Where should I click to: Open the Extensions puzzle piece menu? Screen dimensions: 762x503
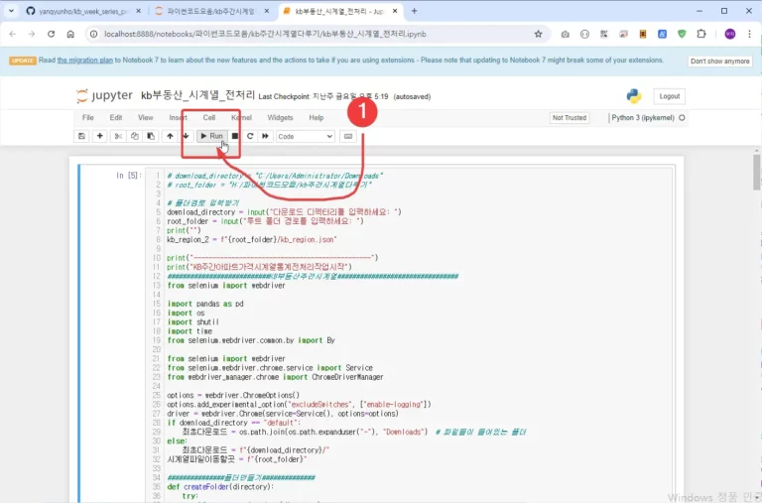pyautogui.click(x=701, y=34)
